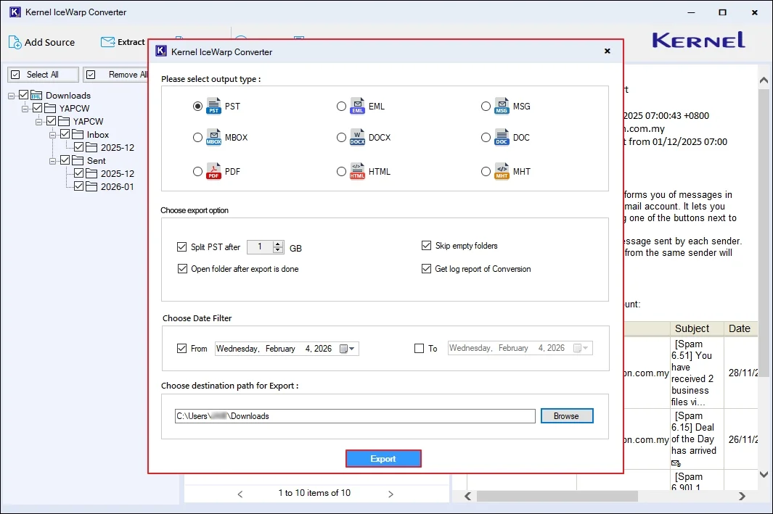Uncheck Skip empty folders

click(x=427, y=246)
